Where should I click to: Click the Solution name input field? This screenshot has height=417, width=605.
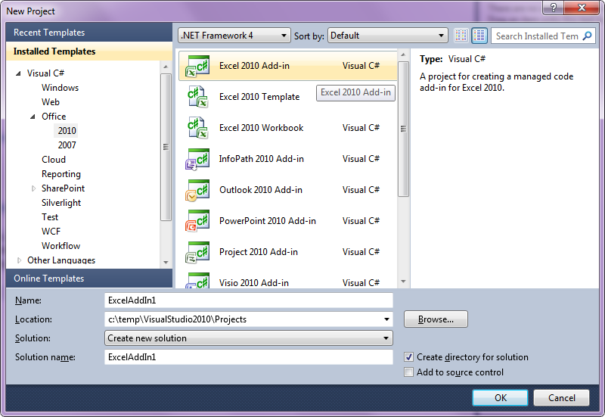click(249, 357)
